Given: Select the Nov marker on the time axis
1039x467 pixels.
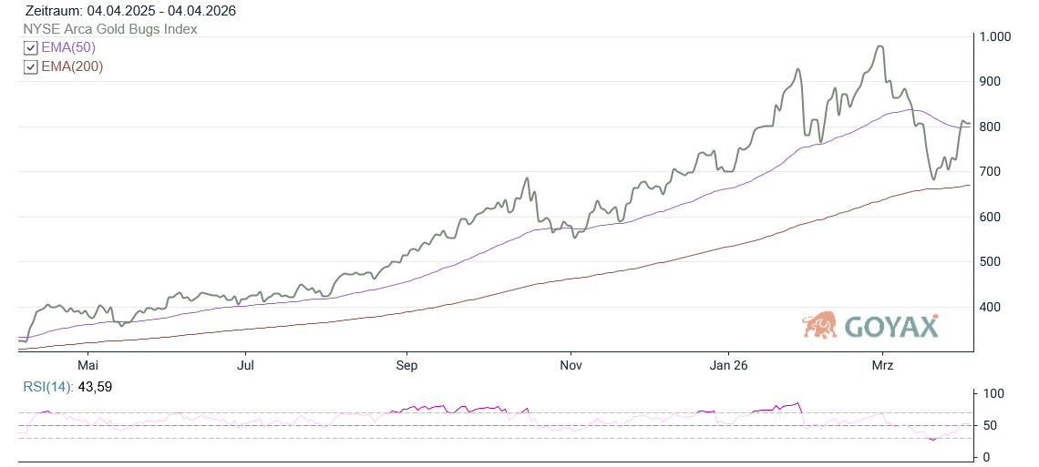Looking at the screenshot, I should tap(571, 365).
